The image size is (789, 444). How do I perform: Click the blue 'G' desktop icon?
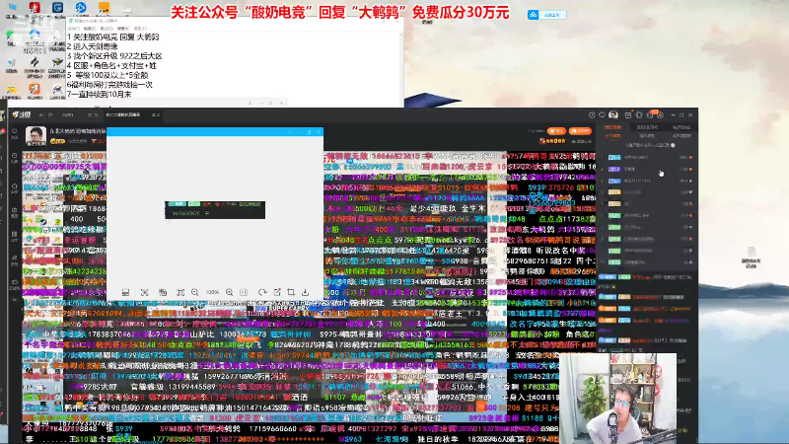pos(57,8)
